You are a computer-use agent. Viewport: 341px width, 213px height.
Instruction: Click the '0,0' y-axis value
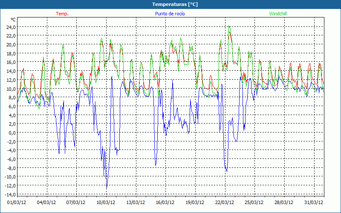[x=12, y=133]
